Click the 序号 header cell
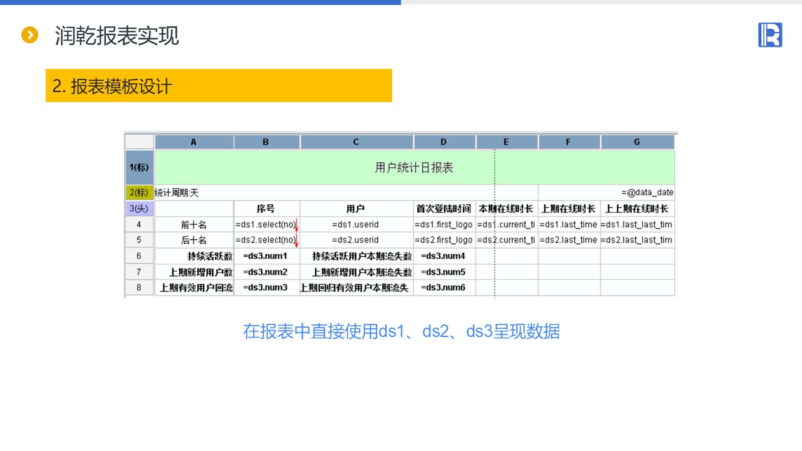This screenshot has height=451, width=802. click(x=267, y=209)
